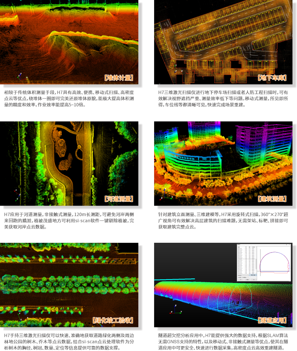
Task: Click the XYZ axis gizmo in the stockpile view
Action: tap(21, 77)
